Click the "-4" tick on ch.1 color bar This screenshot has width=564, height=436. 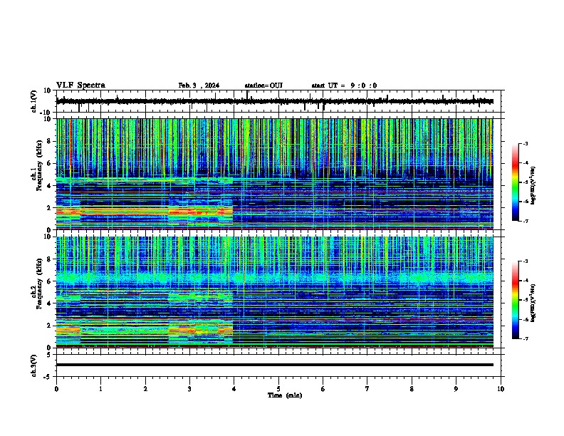coord(526,163)
